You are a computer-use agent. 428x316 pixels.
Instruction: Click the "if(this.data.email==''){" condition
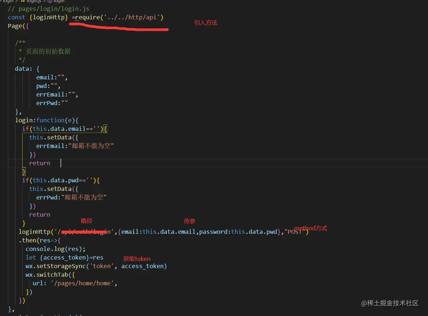65,129
